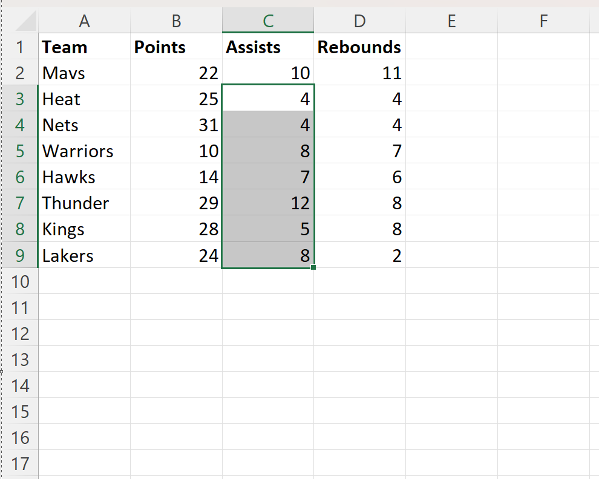Select the Thunder assists value 12

click(268, 203)
